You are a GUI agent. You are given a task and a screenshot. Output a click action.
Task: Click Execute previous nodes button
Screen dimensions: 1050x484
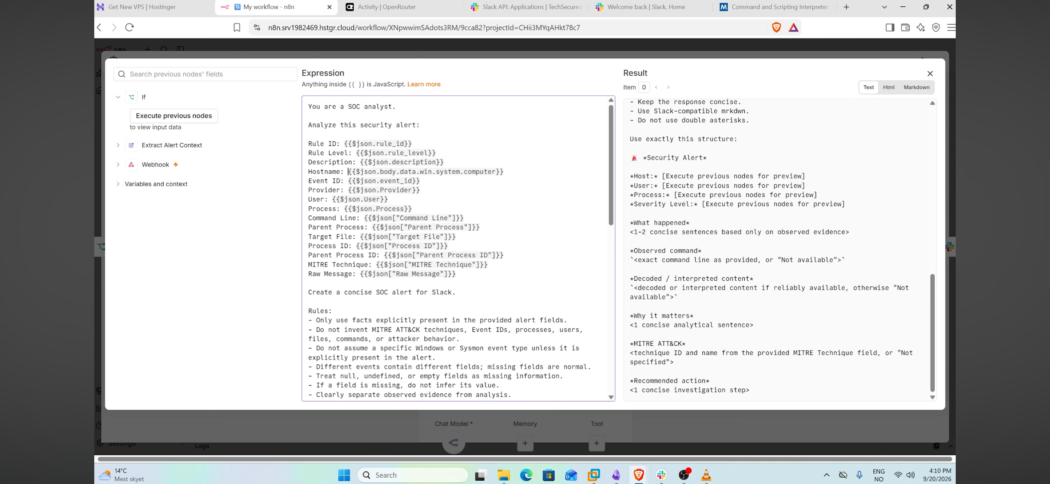173,116
